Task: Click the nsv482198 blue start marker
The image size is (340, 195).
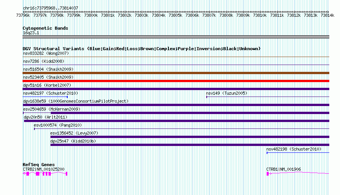Action: tap(267, 153)
